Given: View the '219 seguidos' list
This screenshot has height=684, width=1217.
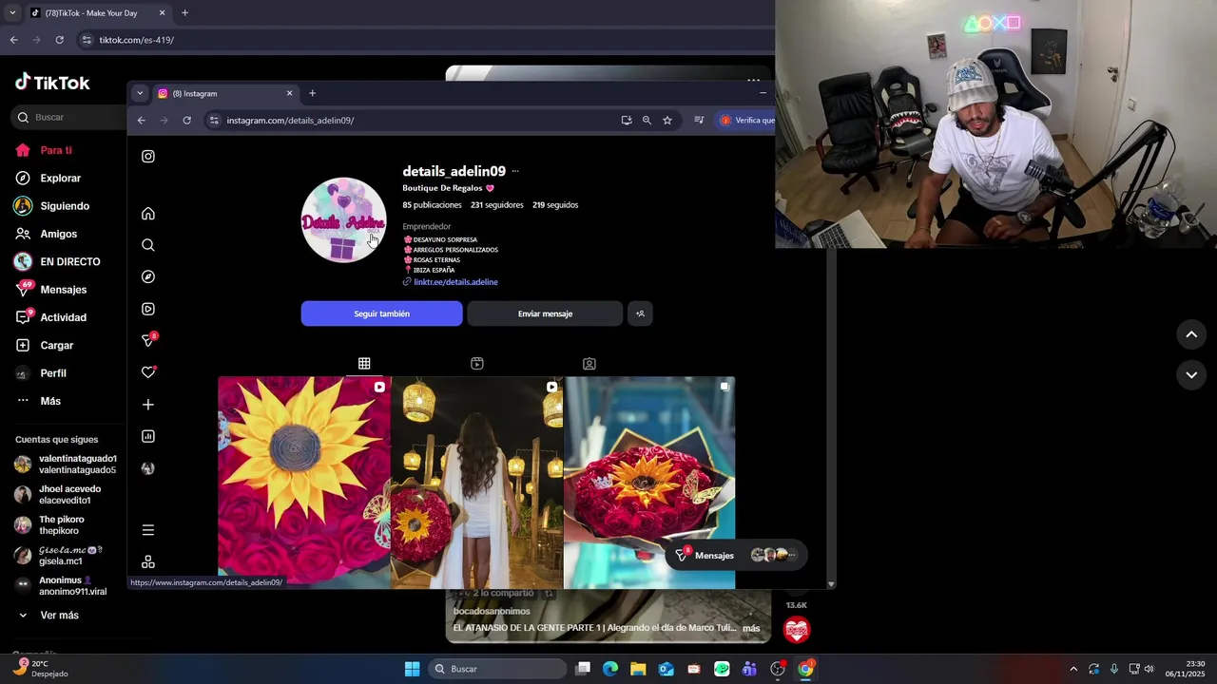Looking at the screenshot, I should point(555,205).
